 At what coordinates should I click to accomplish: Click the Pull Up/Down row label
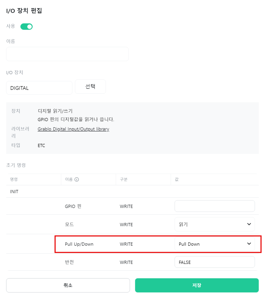[x=79, y=244]
